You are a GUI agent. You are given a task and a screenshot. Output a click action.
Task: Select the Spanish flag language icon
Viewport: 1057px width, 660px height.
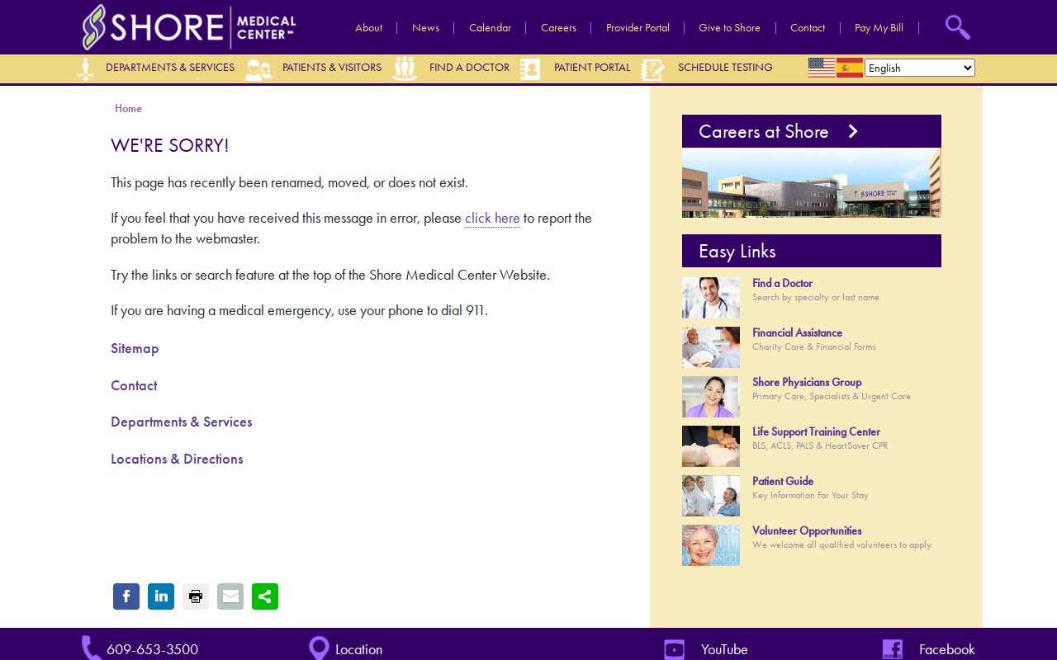click(x=850, y=68)
